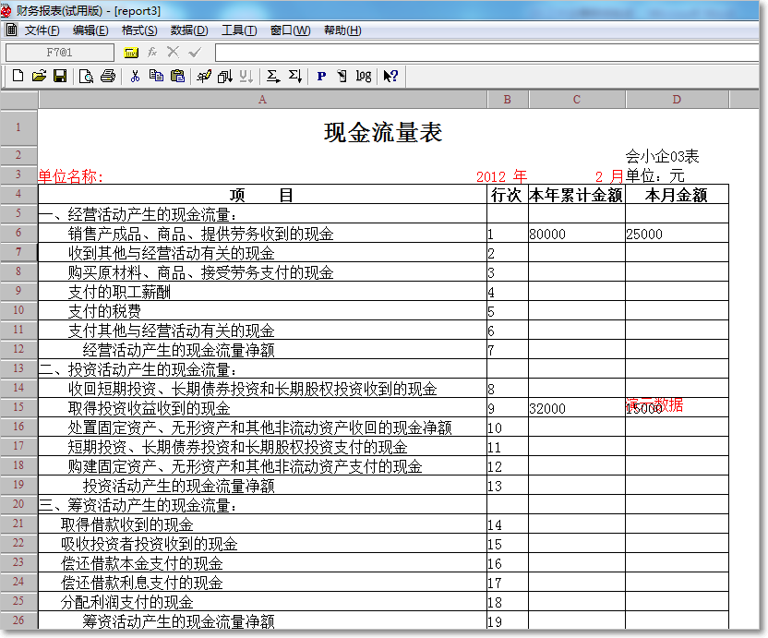Save the report with the floppy disk icon

[59, 76]
